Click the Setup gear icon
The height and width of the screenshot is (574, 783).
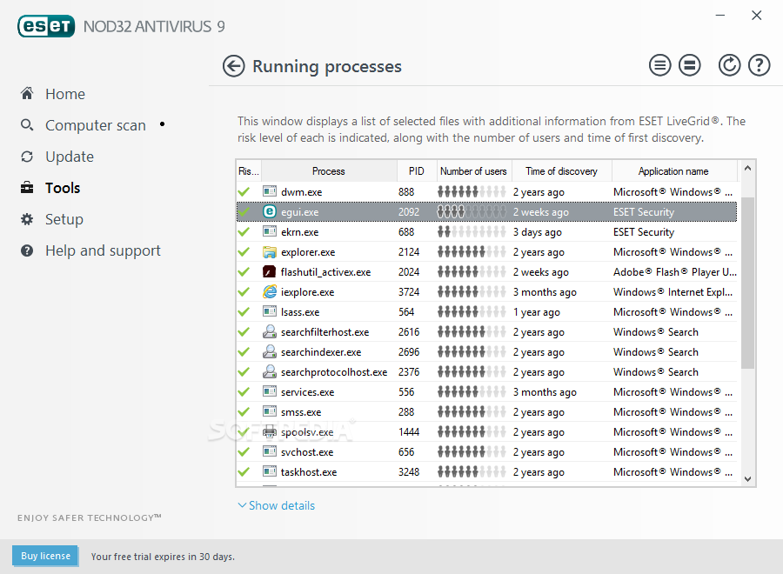click(x=27, y=219)
